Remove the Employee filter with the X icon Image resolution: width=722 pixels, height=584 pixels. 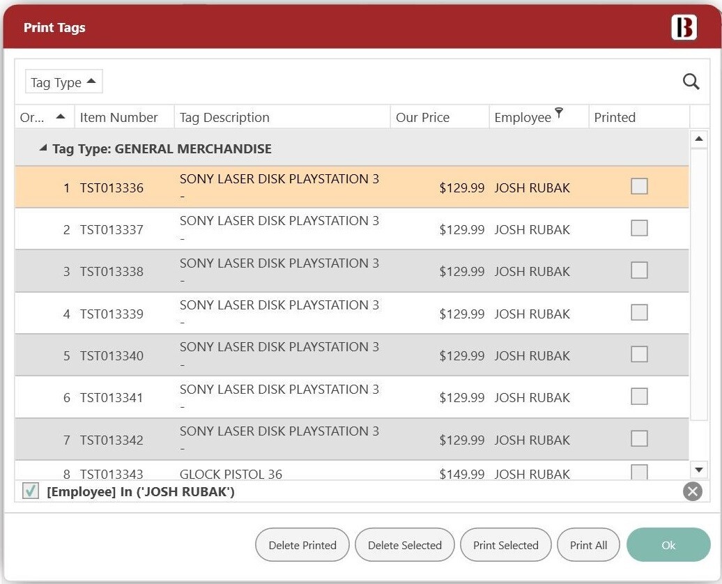tap(693, 491)
